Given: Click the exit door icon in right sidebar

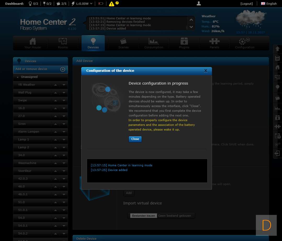Looking at the screenshot, I should (277, 153).
